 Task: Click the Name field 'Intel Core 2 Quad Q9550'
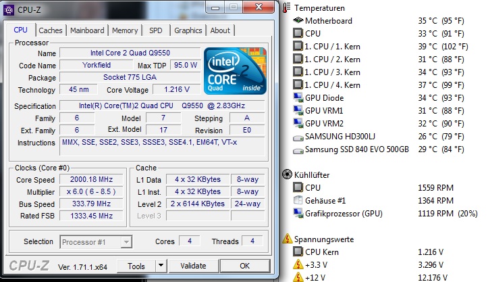[x=130, y=53]
